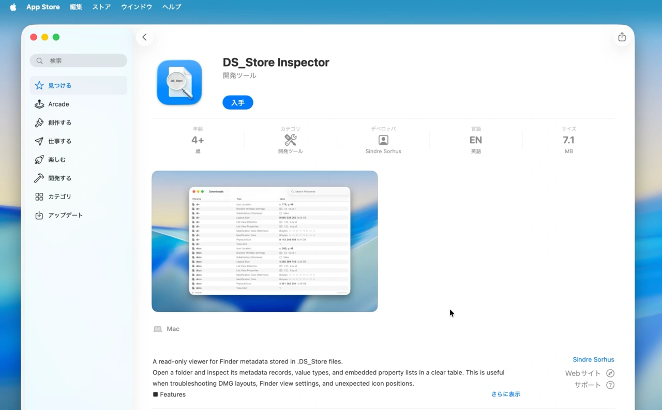Screen dimensions: 662x410
Task: Click the share icon at top right
Action: (x=622, y=37)
